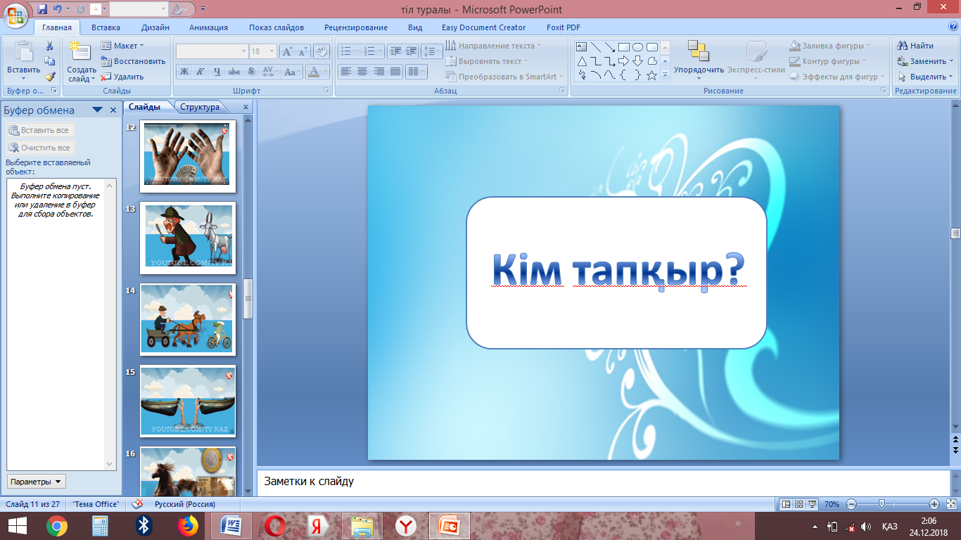The height and width of the screenshot is (540, 961).
Task: Click the Save icon in quick access toolbar
Action: (x=42, y=9)
